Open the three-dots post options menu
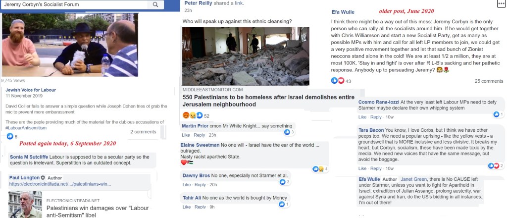 click(x=501, y=3)
